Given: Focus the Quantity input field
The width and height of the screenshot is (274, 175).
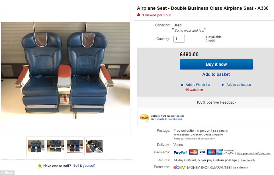Looking at the screenshot, I should (x=179, y=39).
